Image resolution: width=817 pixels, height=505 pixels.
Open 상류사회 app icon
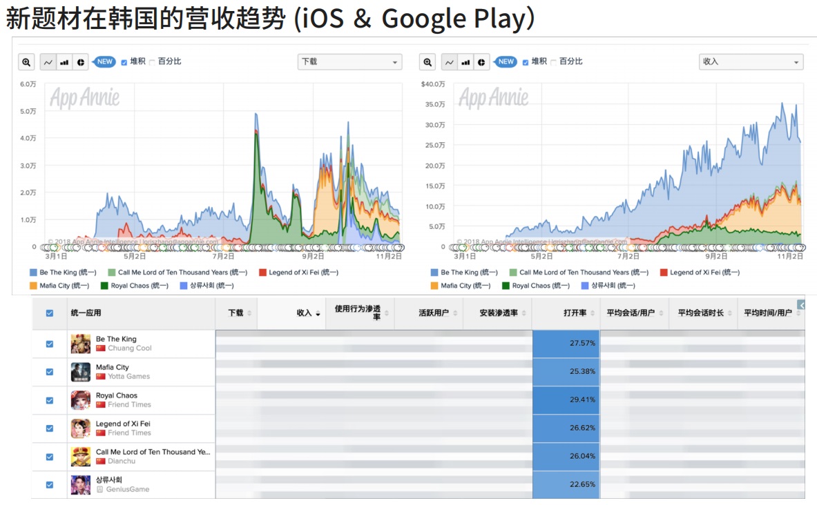81,485
